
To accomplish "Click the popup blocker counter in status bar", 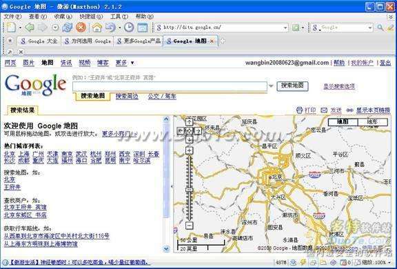I will pyautogui.click(x=345, y=262).
